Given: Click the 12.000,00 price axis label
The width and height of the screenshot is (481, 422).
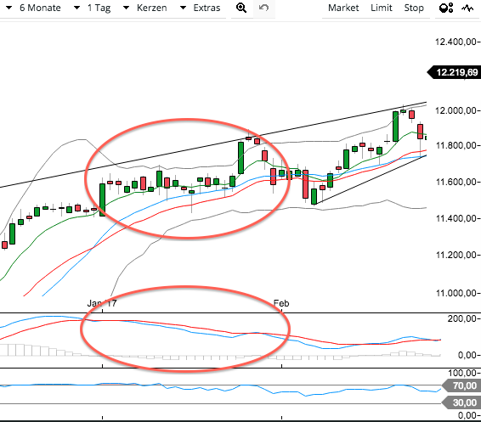Looking at the screenshot, I should pyautogui.click(x=456, y=110).
